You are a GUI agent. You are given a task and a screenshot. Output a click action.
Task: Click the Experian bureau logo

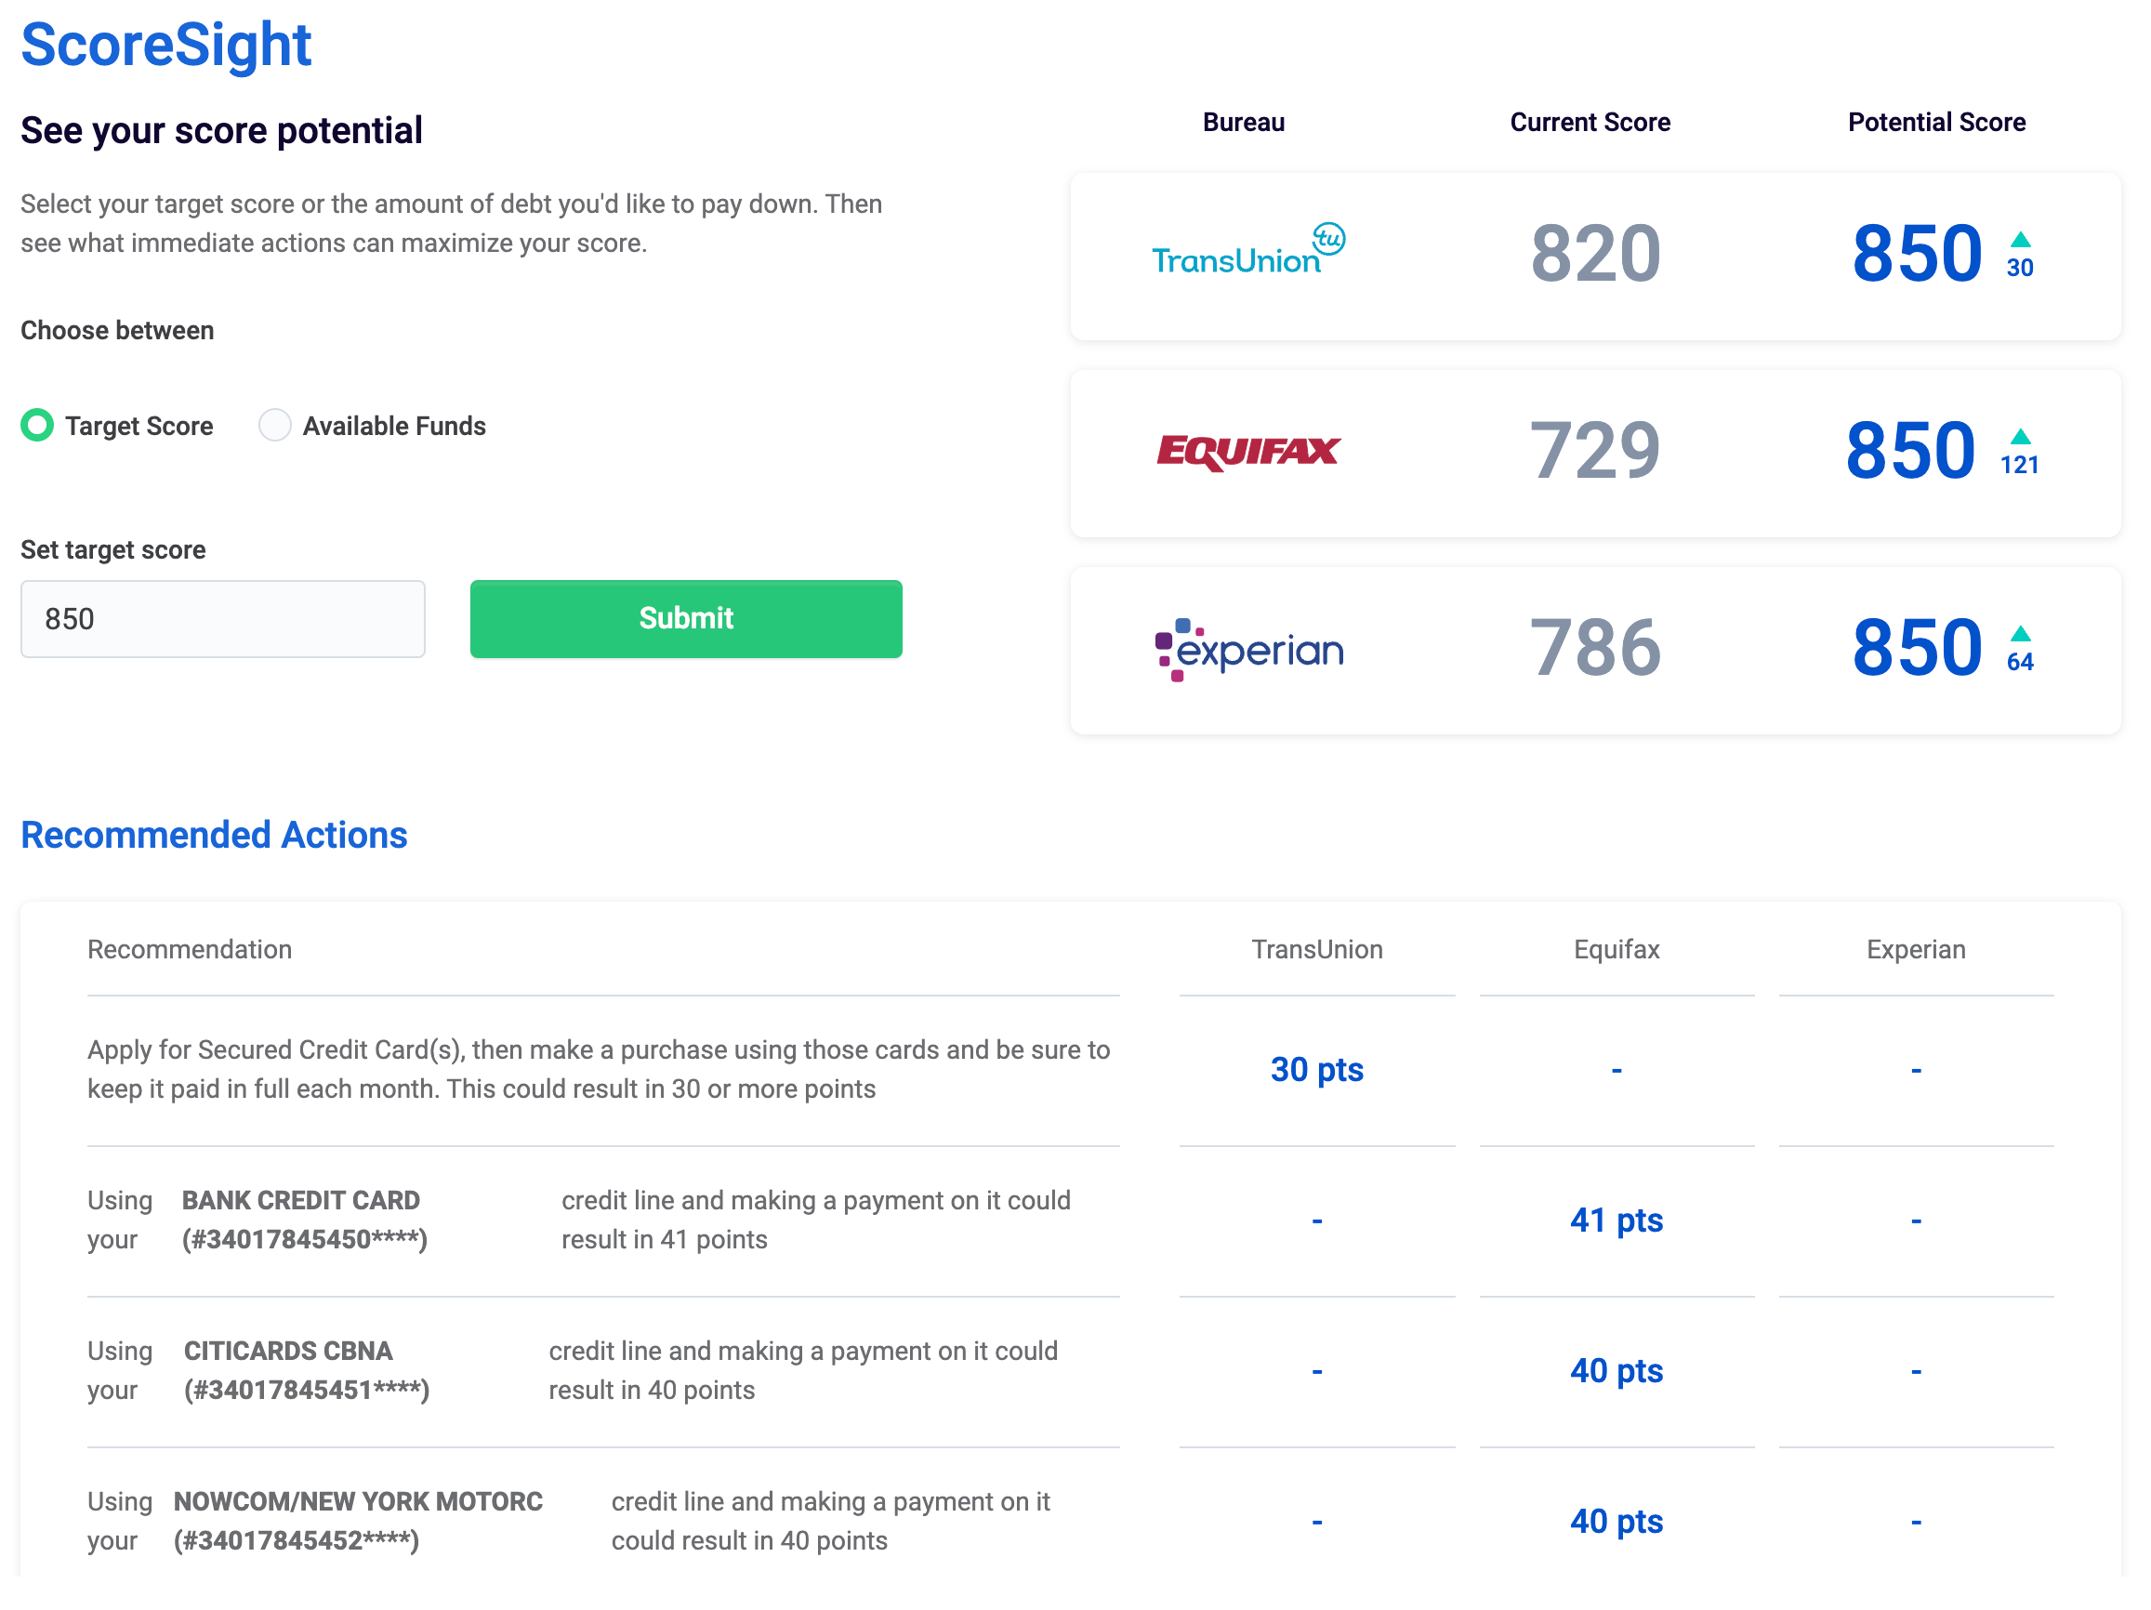coord(1247,650)
